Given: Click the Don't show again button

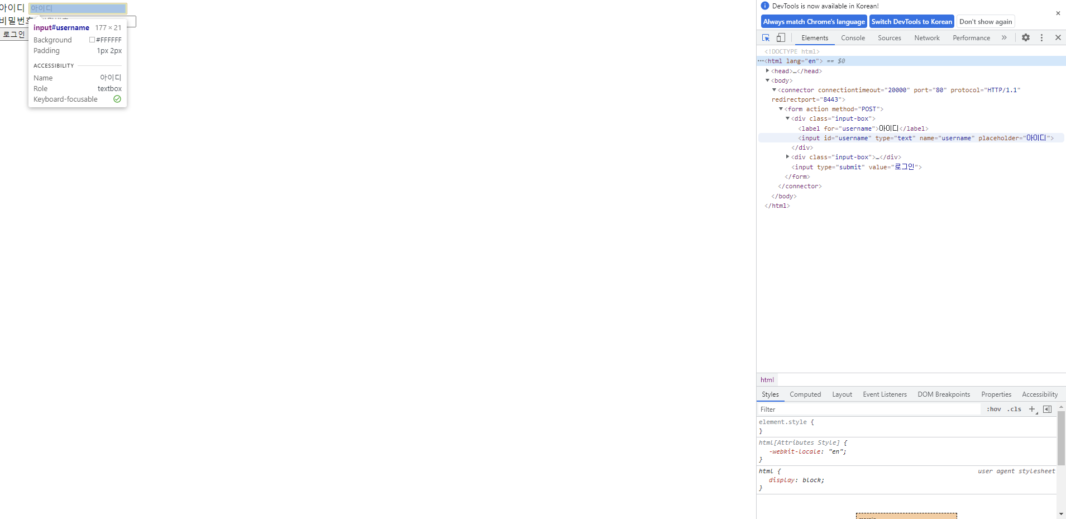Looking at the screenshot, I should (x=984, y=21).
